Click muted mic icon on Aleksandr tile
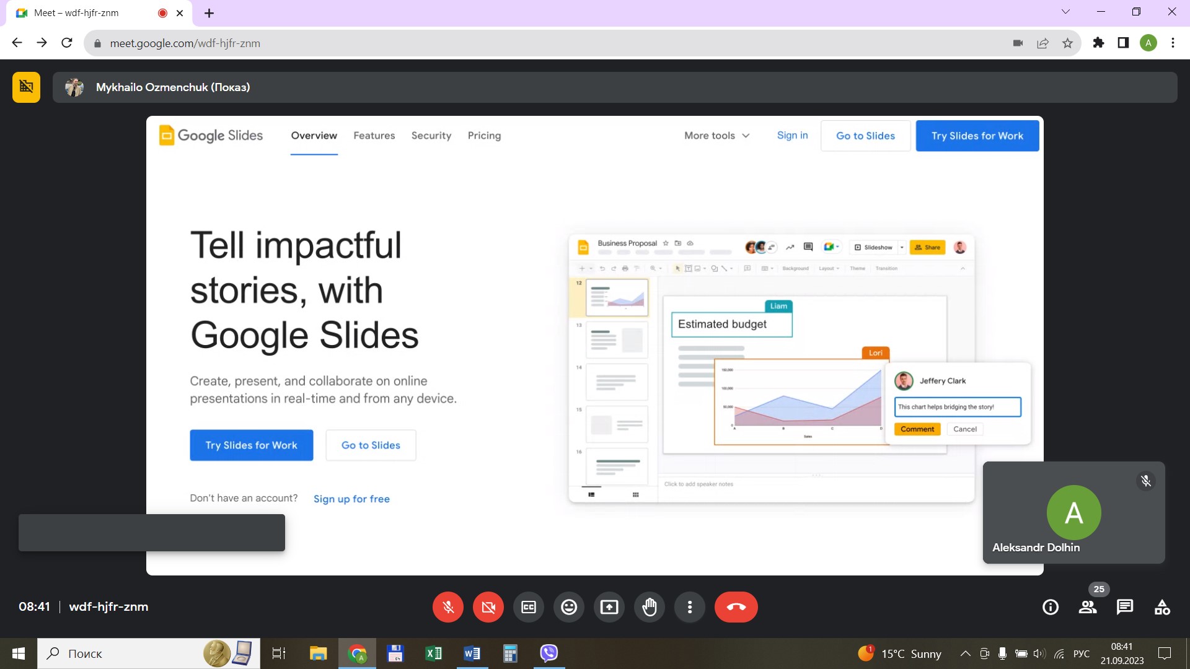 pyautogui.click(x=1146, y=481)
